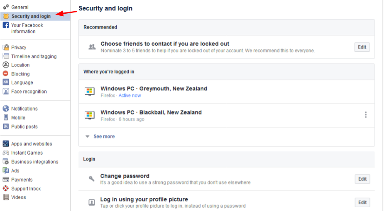The height and width of the screenshot is (211, 384).
Task: Edit the Change password setting
Action: pos(362,179)
